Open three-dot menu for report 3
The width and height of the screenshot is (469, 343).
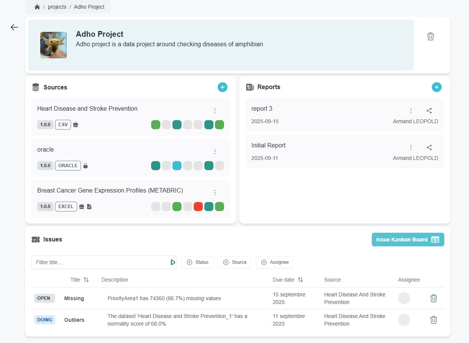(411, 111)
